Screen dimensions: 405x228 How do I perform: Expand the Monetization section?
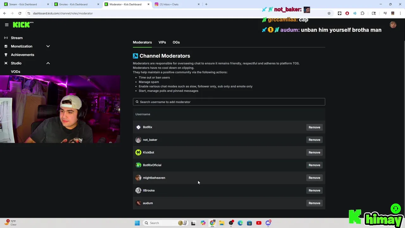(x=48, y=46)
